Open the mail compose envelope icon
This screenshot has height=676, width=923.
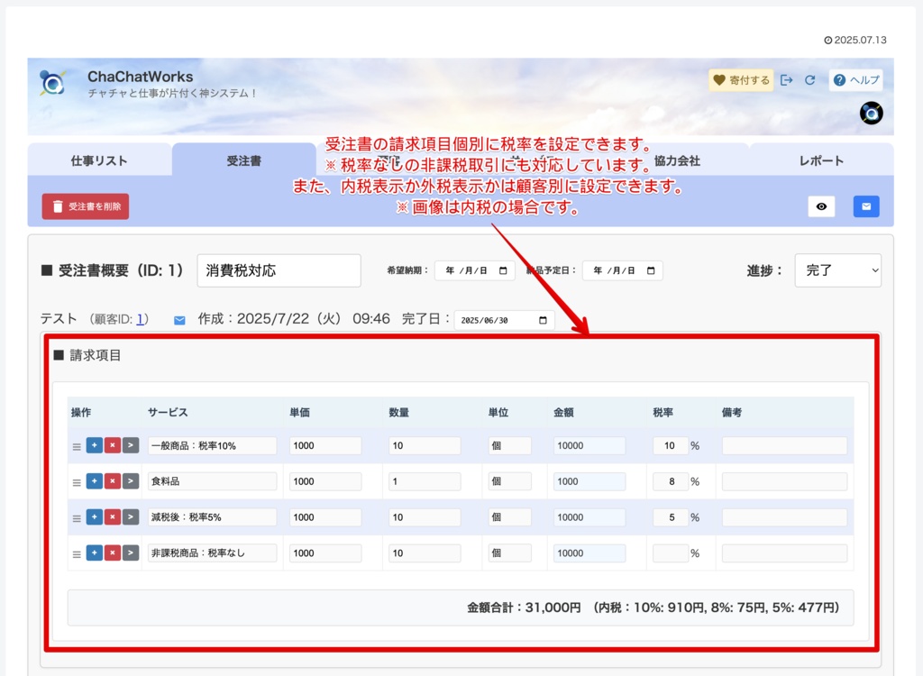pyautogui.click(x=865, y=206)
